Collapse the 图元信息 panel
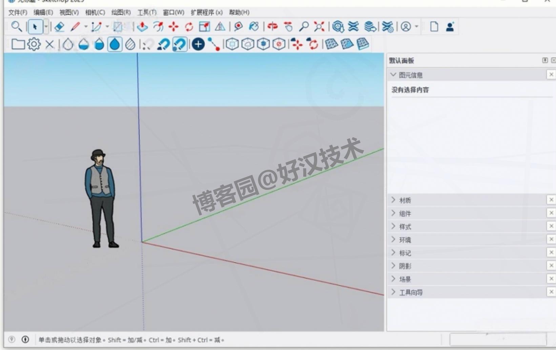Image resolution: width=556 pixels, height=350 pixels. 393,75
